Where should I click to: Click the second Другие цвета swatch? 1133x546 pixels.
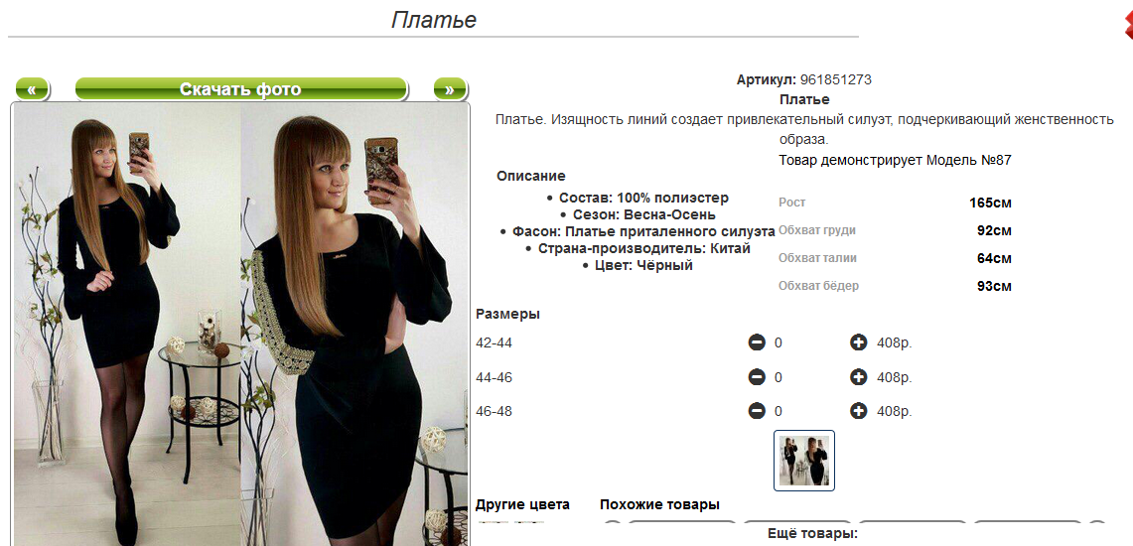[529, 521]
